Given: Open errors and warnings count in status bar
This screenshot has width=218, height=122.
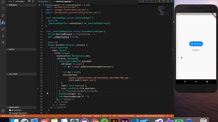Looking at the screenshot, I should click(x=7, y=116).
